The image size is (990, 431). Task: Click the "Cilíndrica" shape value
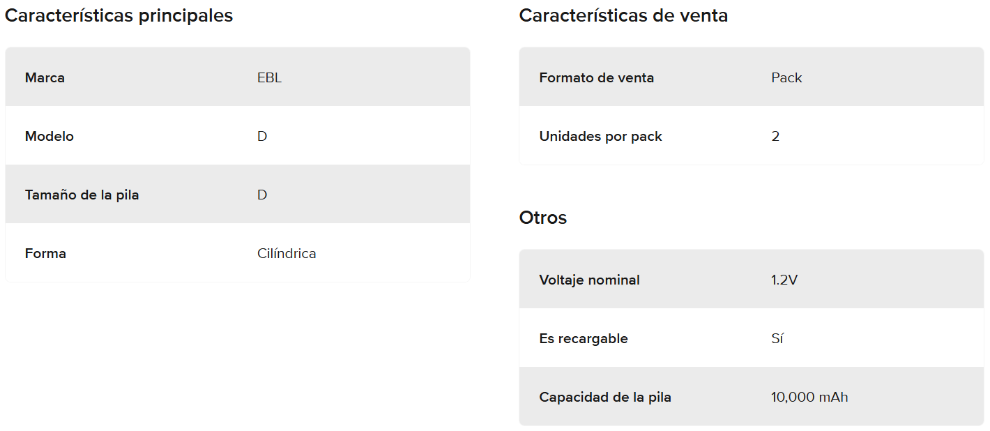(x=287, y=253)
